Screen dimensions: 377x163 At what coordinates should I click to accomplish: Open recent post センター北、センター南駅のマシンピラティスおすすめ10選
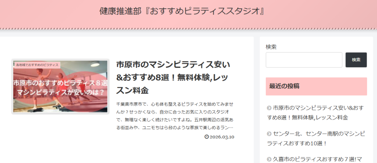tap(316, 138)
